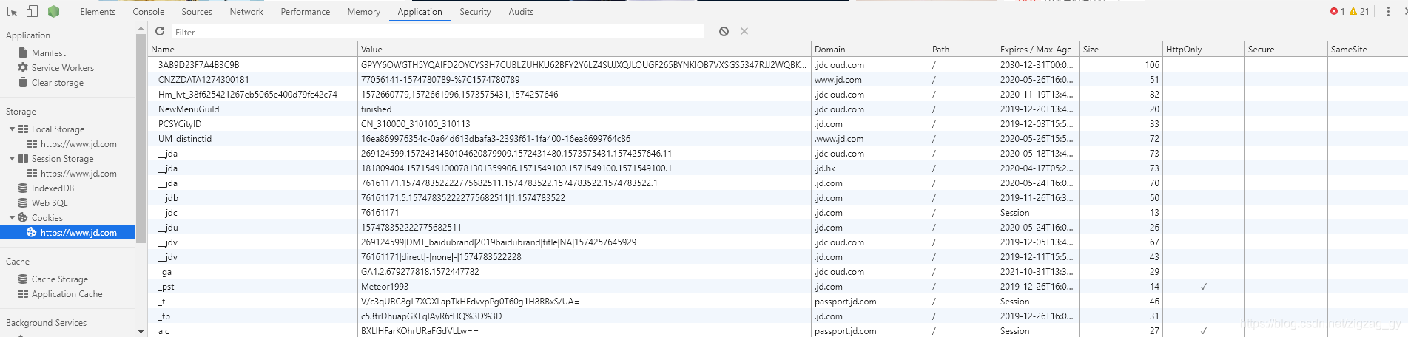
Task: Select the _t cookie row
Action: [x=778, y=302]
